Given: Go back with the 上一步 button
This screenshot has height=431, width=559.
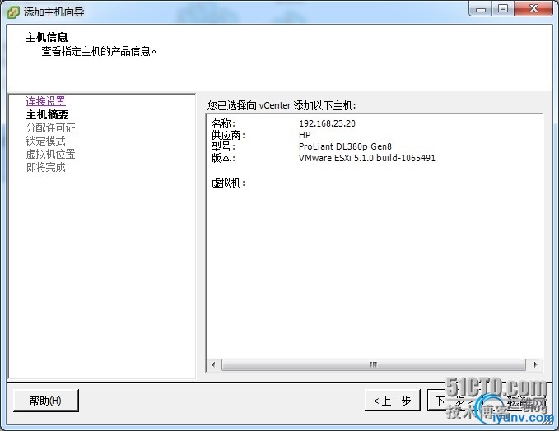Looking at the screenshot, I should (x=393, y=401).
